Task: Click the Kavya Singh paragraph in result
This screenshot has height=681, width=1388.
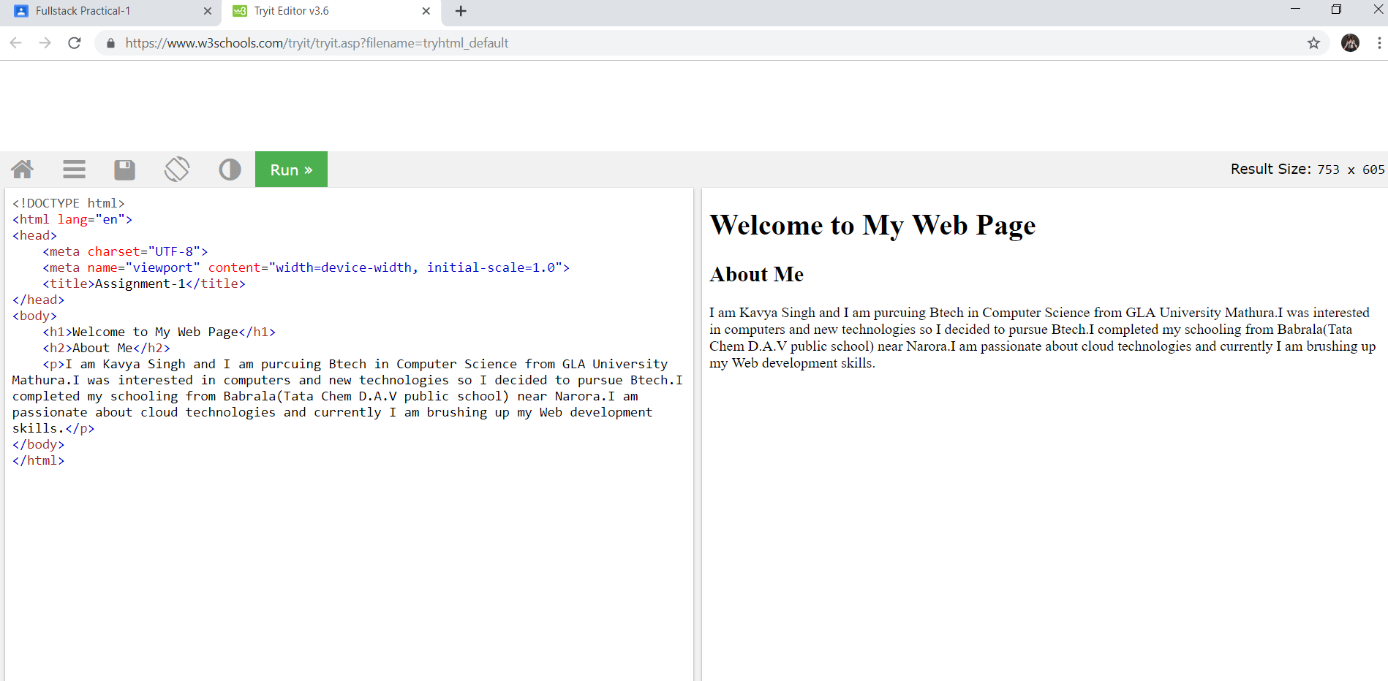Action: pyautogui.click(x=1042, y=338)
